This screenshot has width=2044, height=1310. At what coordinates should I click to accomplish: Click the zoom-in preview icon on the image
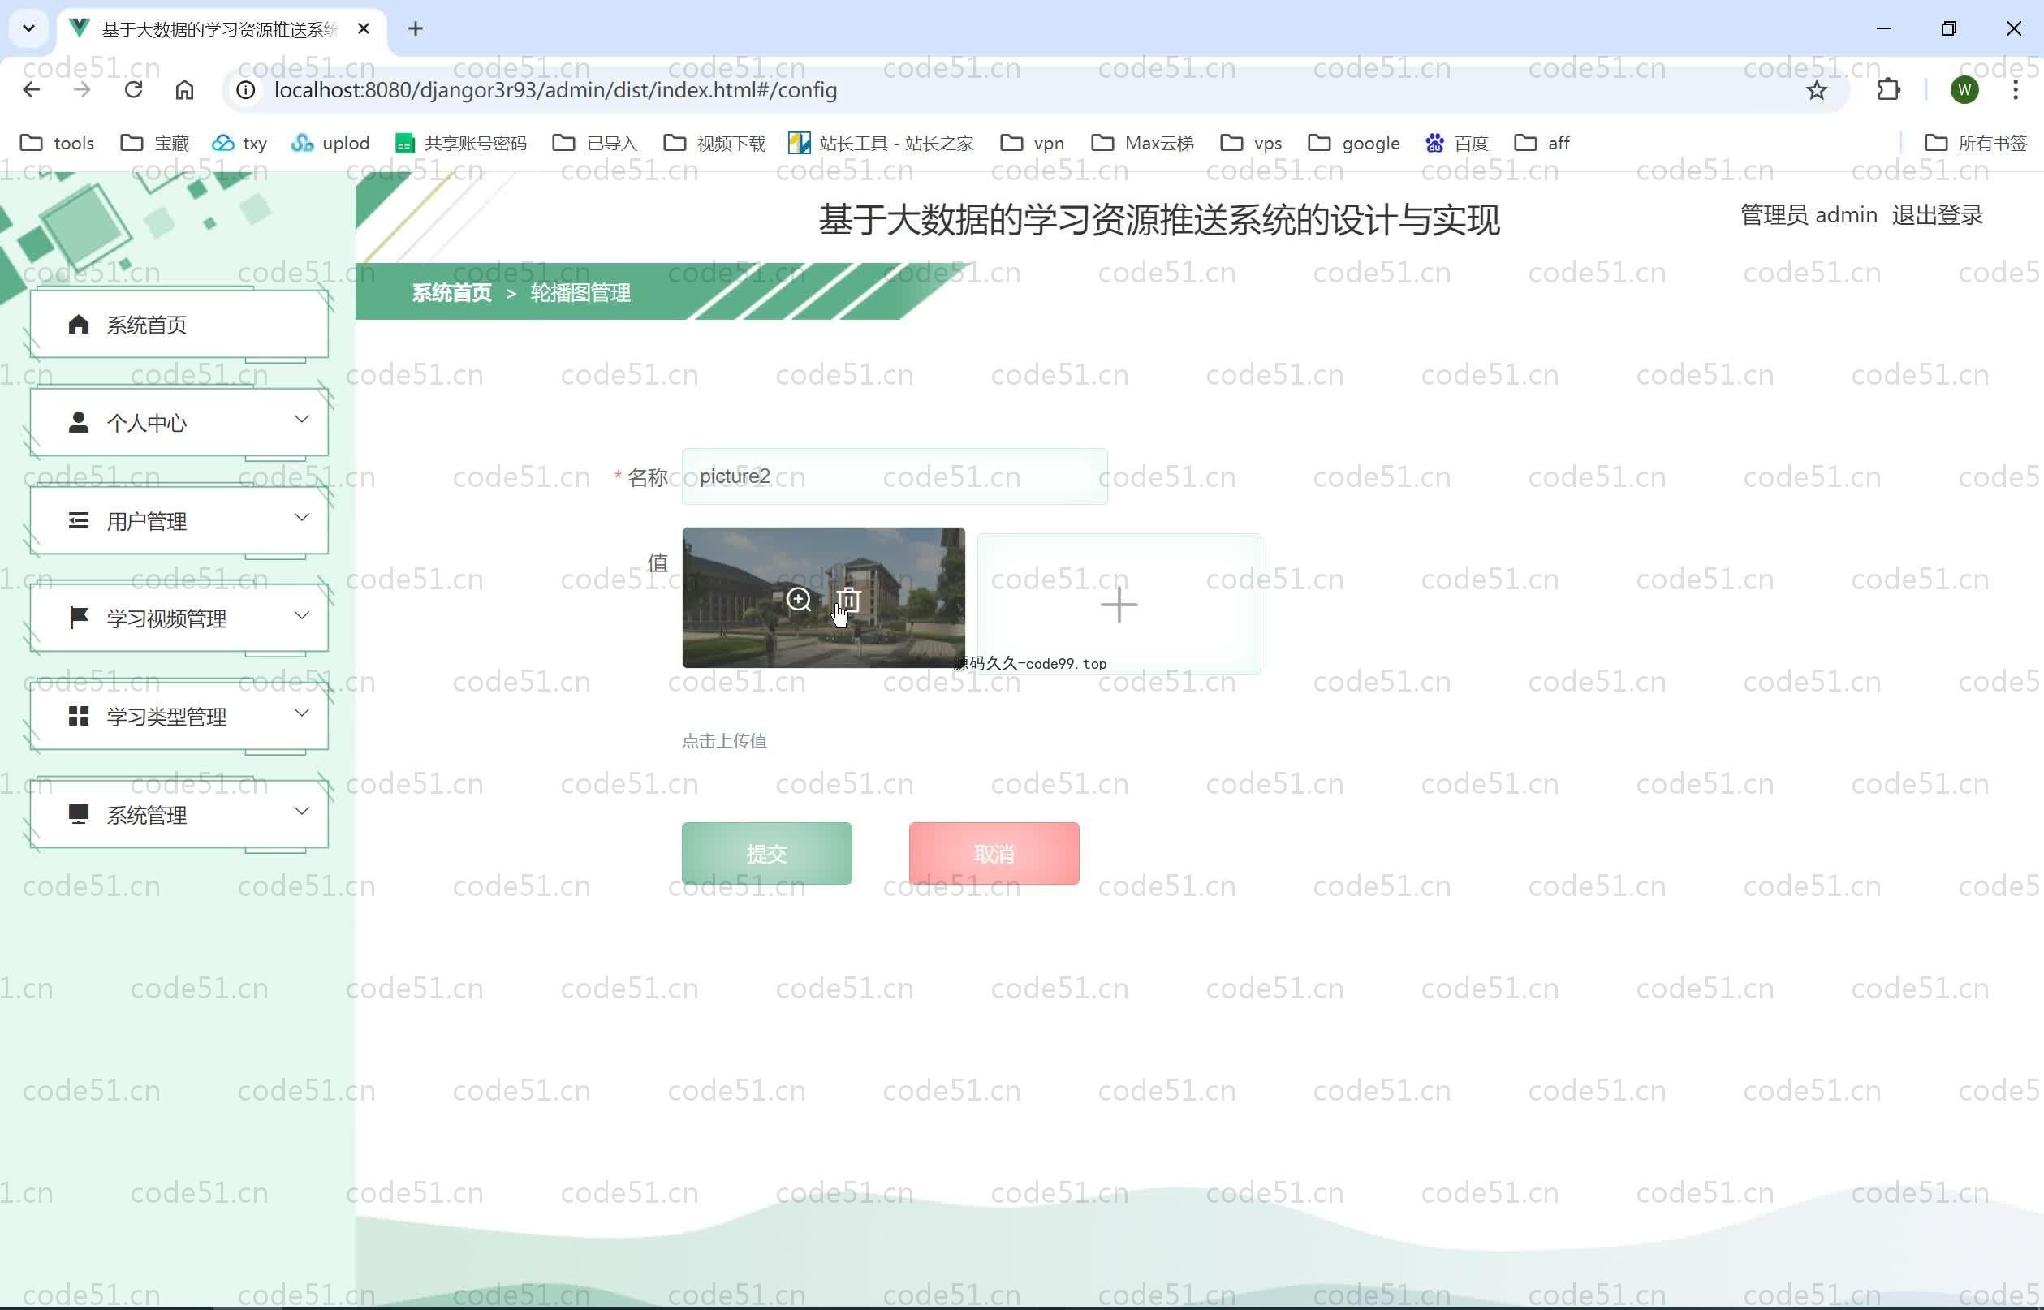798,600
